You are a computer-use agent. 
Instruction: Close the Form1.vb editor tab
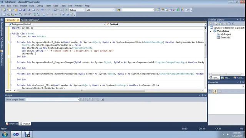click(x=18, y=20)
